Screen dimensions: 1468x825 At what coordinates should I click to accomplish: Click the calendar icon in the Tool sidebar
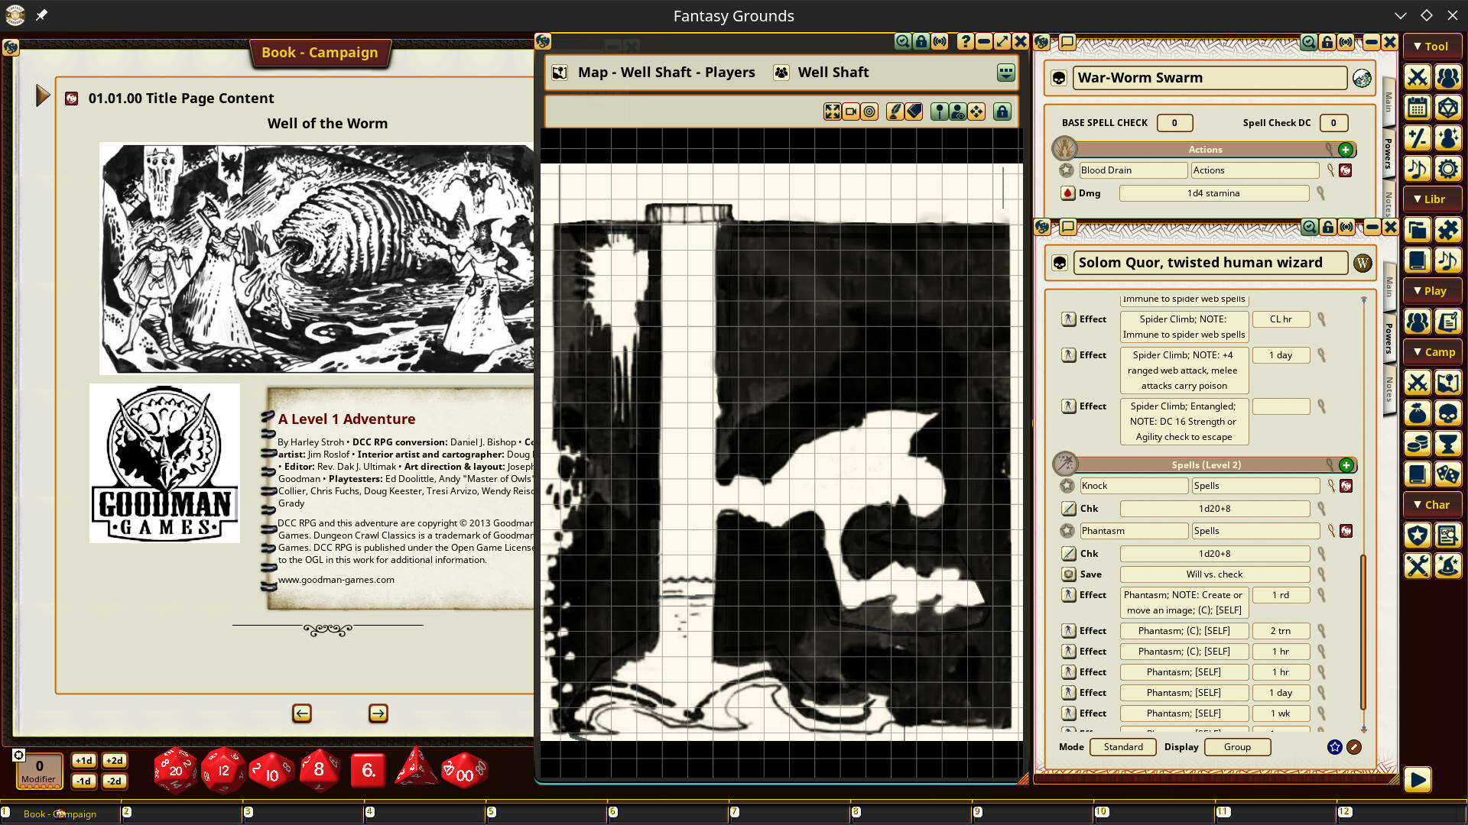(1418, 107)
